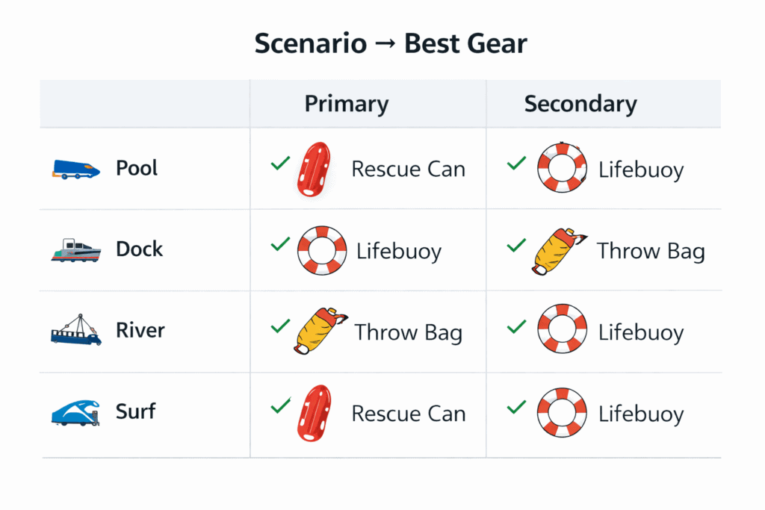The width and height of the screenshot is (765, 510).
Task: Toggle the Pool Primary green checkmark
Action: point(280,163)
